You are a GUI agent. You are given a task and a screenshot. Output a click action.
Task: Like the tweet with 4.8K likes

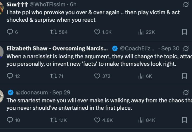click(97, 120)
